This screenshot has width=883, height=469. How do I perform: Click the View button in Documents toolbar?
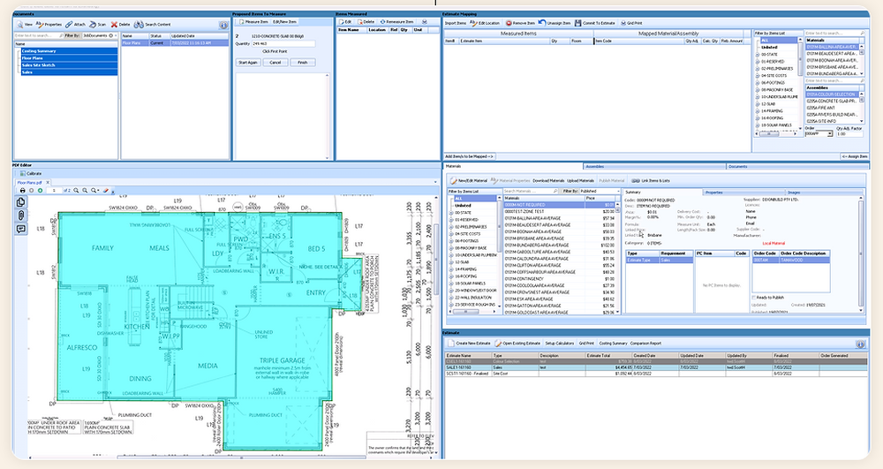pos(25,25)
